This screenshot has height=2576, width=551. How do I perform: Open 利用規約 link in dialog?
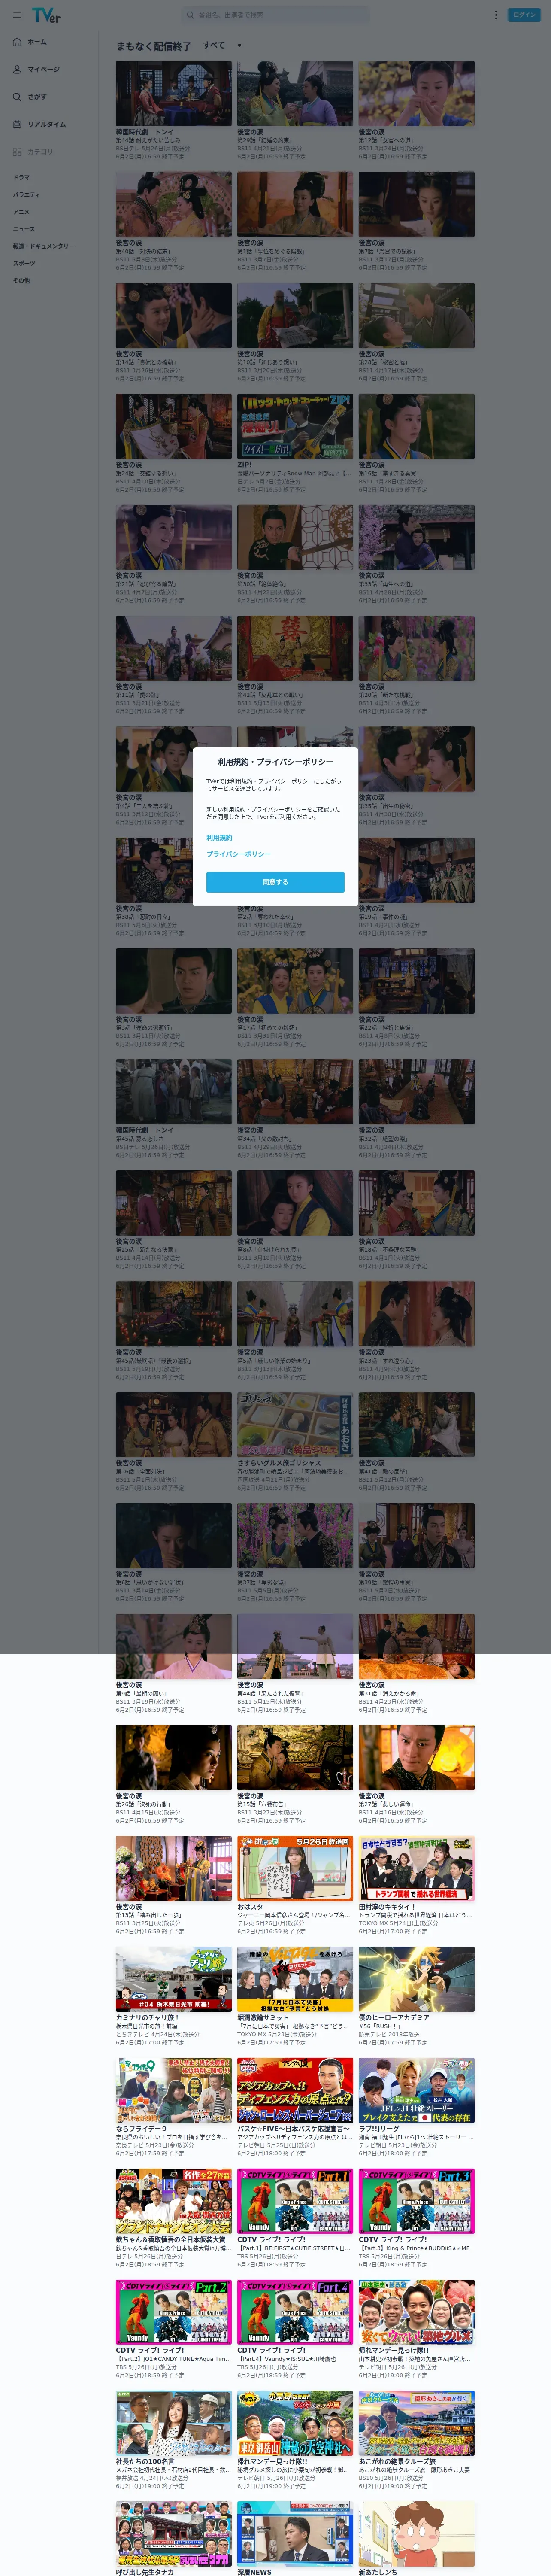coord(219,838)
